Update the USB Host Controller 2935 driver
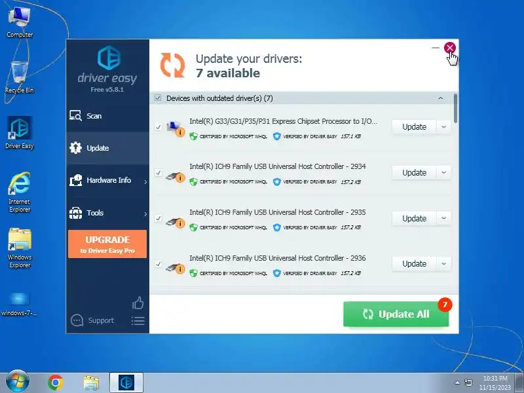Screen dimensions: 524x393 (414, 218)
